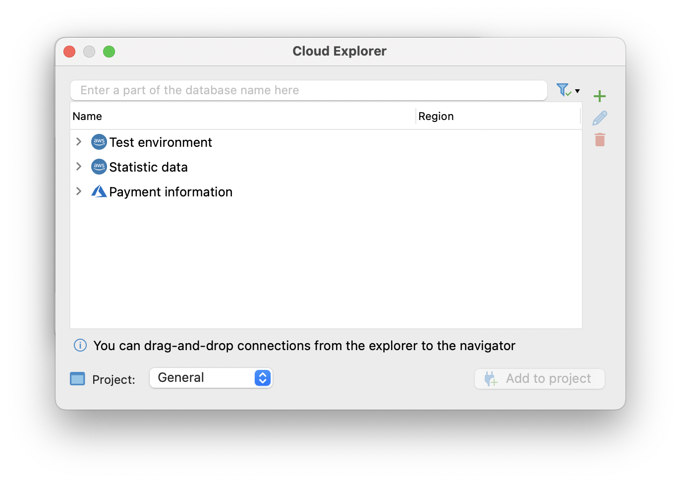Expand the Payment information tree node
681x483 pixels.
point(79,191)
